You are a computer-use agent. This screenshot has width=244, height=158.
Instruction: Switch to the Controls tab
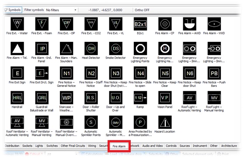[171, 146]
